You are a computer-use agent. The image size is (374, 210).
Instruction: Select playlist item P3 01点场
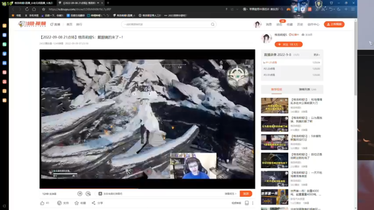coord(292,75)
